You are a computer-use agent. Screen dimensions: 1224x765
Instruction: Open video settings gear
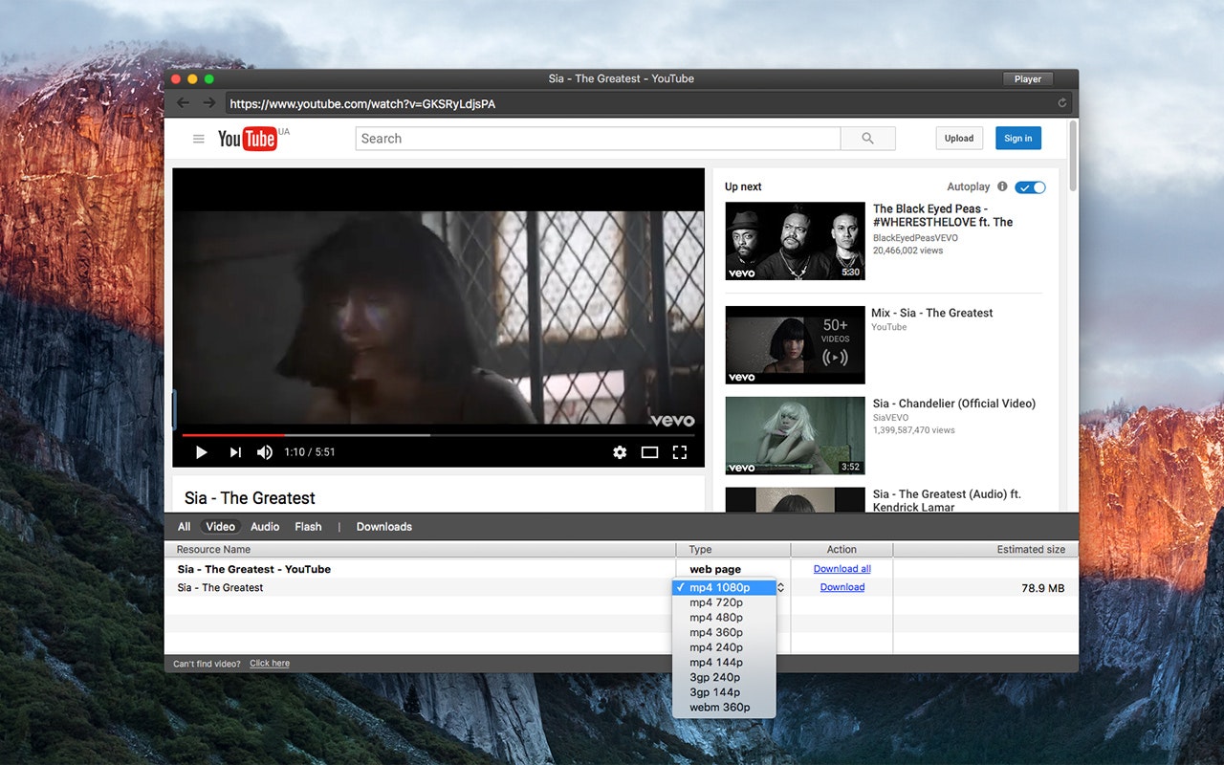point(620,452)
